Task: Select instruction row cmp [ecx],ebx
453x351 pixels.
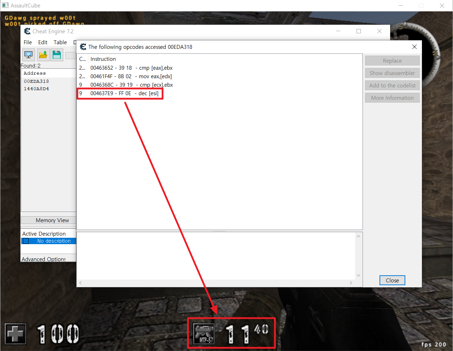Action: [219, 85]
